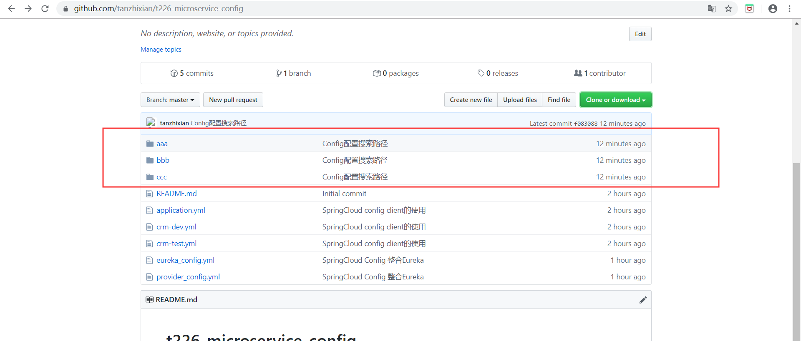Open 0 packages tab
Image resolution: width=801 pixels, height=341 pixels.
click(x=395, y=73)
